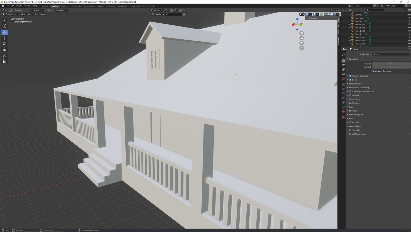Screen dimensions: 411x232
Task: Click the new scene duplicate button
Action: click(x=374, y=6)
